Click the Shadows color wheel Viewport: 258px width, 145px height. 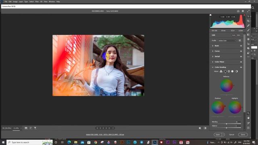pos(218,107)
